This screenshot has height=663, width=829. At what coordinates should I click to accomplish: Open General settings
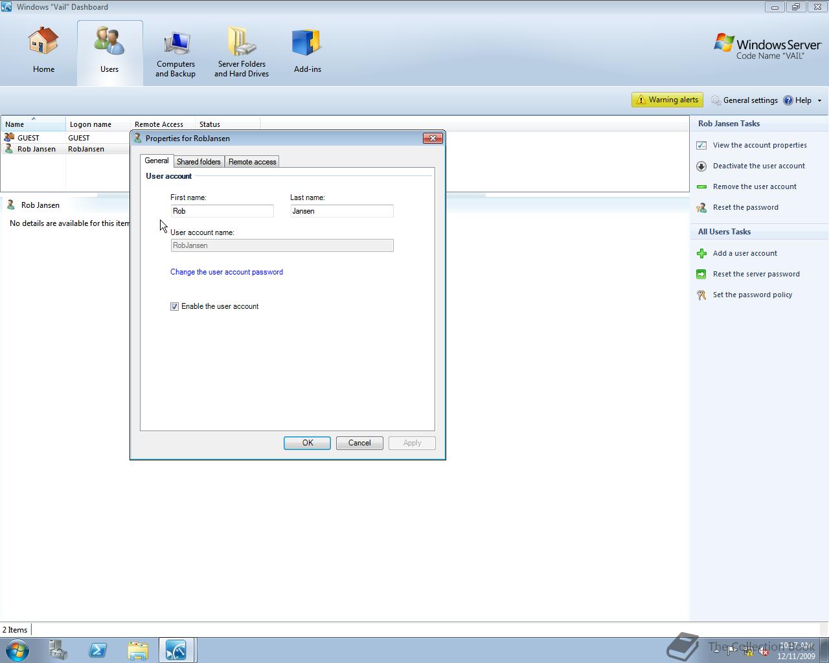click(744, 100)
